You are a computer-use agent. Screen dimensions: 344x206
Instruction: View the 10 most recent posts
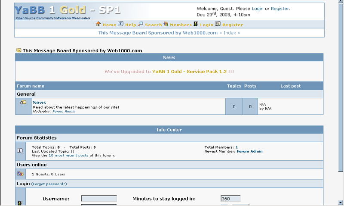(68, 155)
